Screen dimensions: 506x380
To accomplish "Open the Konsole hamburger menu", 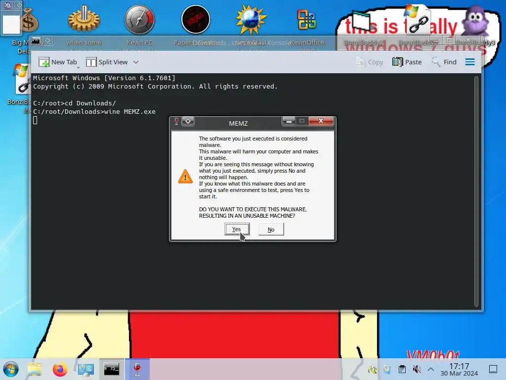I will [470, 62].
